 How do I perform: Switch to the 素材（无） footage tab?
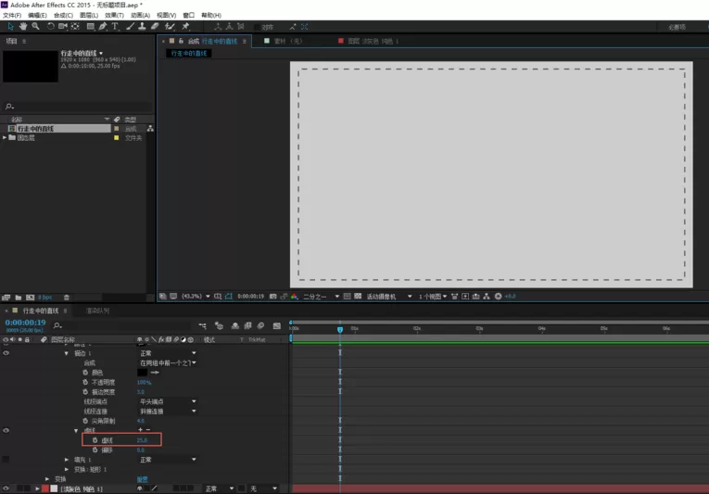pos(284,41)
